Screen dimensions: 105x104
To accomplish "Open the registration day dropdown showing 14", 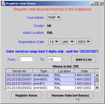I will (x=54, y=42).
